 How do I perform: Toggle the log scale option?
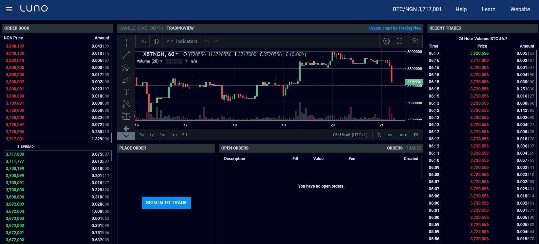(389, 135)
